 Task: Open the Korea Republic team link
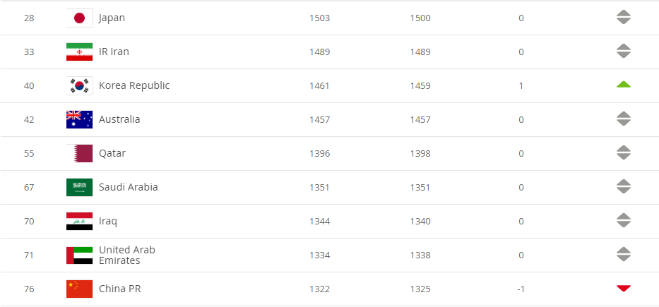(134, 85)
